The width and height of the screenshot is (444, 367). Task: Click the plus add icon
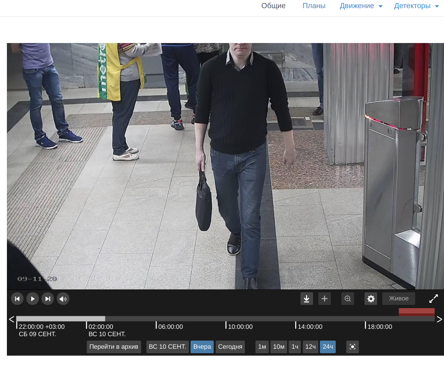point(324,299)
